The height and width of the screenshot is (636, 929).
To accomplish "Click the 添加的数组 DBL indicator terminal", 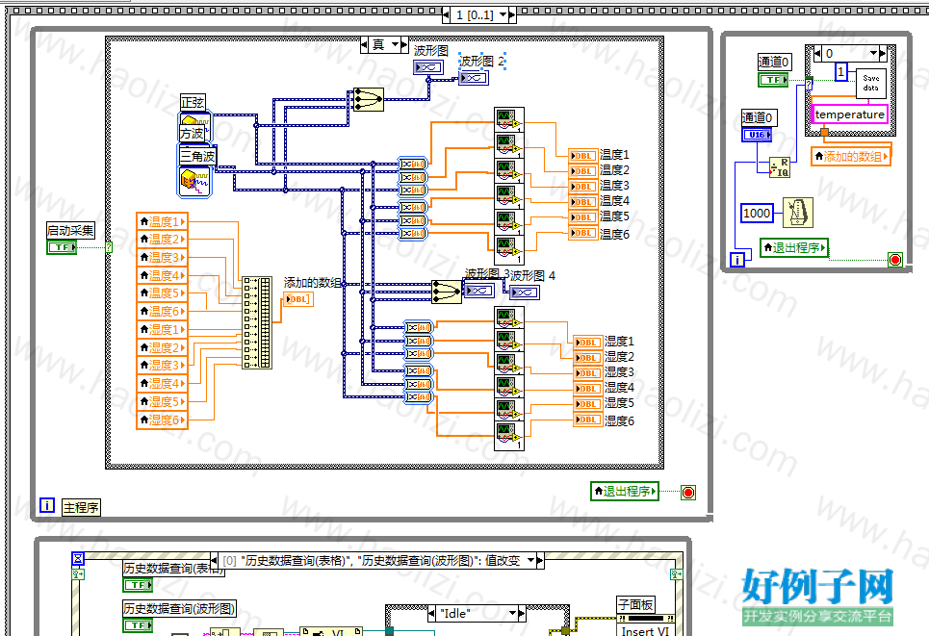I will click(x=298, y=299).
